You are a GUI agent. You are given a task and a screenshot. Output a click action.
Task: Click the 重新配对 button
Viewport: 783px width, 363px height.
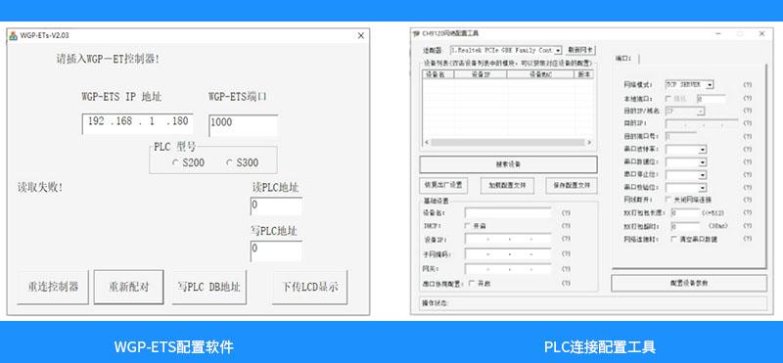point(129,287)
